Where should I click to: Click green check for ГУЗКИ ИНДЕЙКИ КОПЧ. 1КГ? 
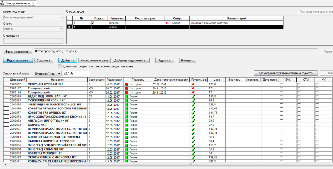[193, 101]
